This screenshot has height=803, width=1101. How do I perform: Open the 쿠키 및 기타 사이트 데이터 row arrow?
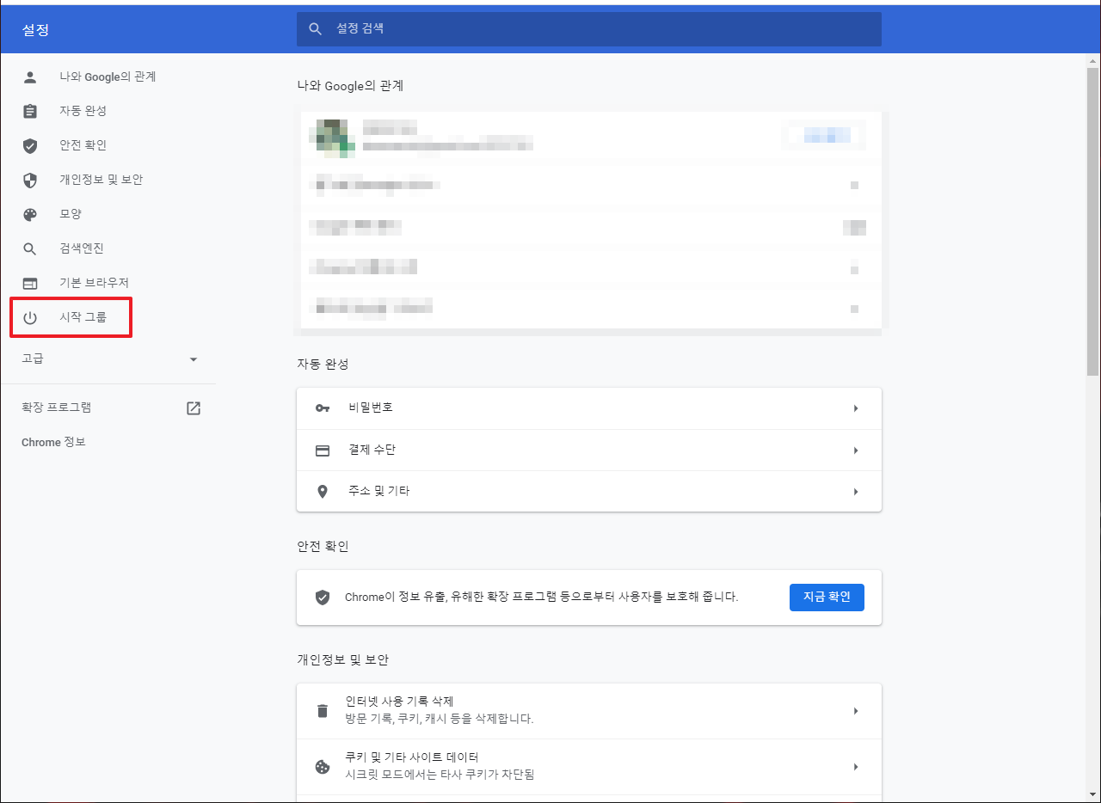856,767
